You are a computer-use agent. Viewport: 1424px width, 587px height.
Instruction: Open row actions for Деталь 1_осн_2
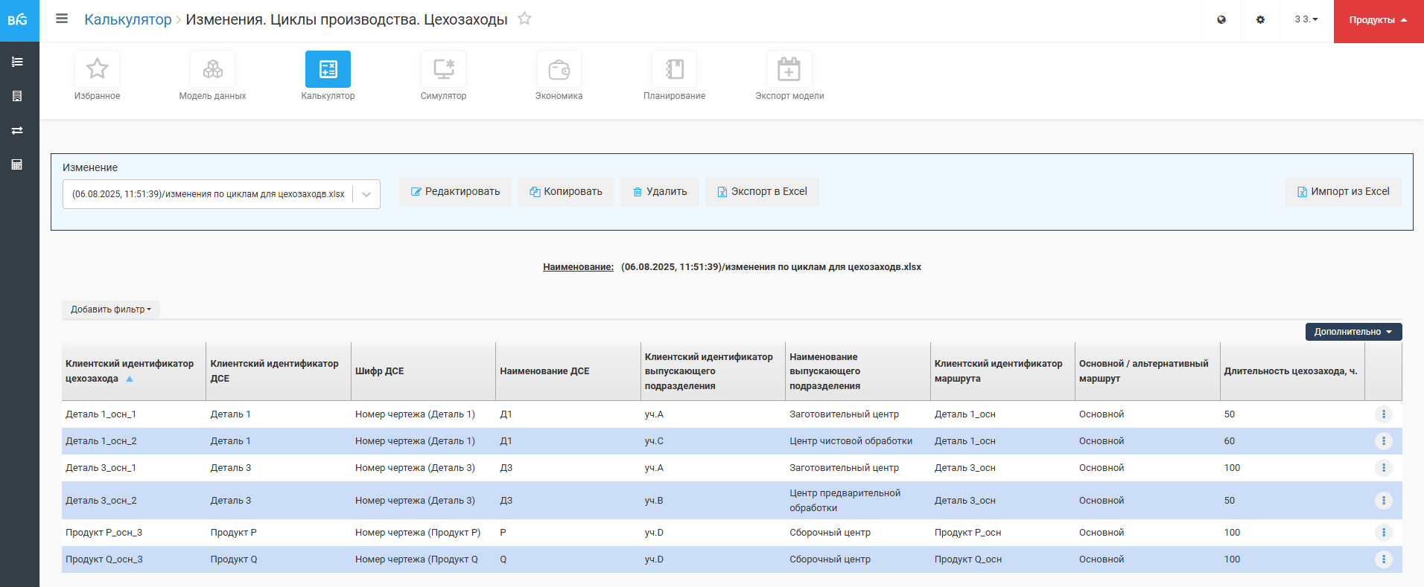click(1384, 441)
